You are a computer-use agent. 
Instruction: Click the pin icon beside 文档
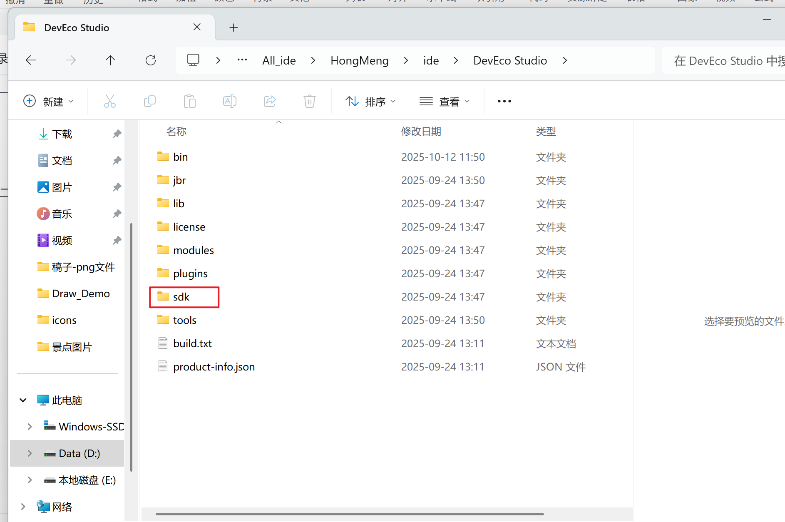[x=117, y=160]
